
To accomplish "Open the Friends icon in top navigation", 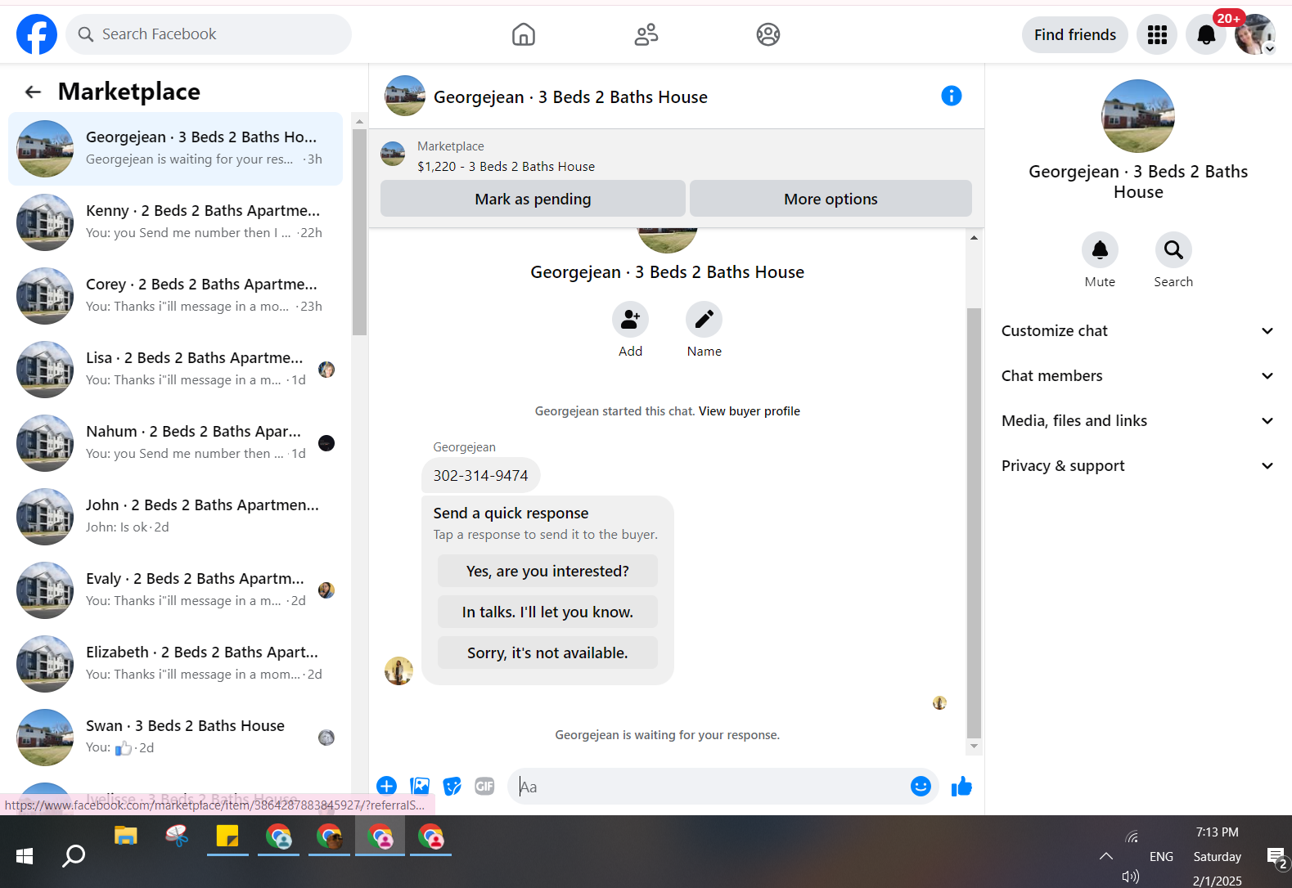I will [646, 34].
